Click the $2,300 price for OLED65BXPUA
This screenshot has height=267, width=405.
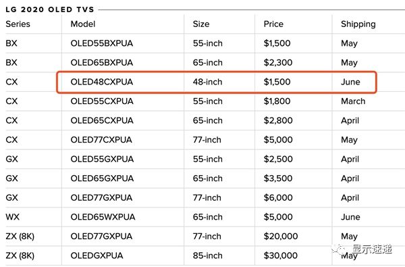tap(278, 63)
